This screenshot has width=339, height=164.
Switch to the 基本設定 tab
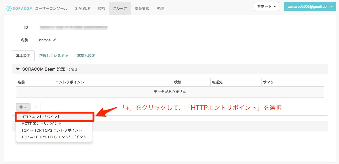click(23, 56)
